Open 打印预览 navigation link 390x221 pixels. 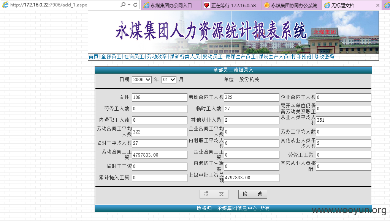click(x=301, y=56)
